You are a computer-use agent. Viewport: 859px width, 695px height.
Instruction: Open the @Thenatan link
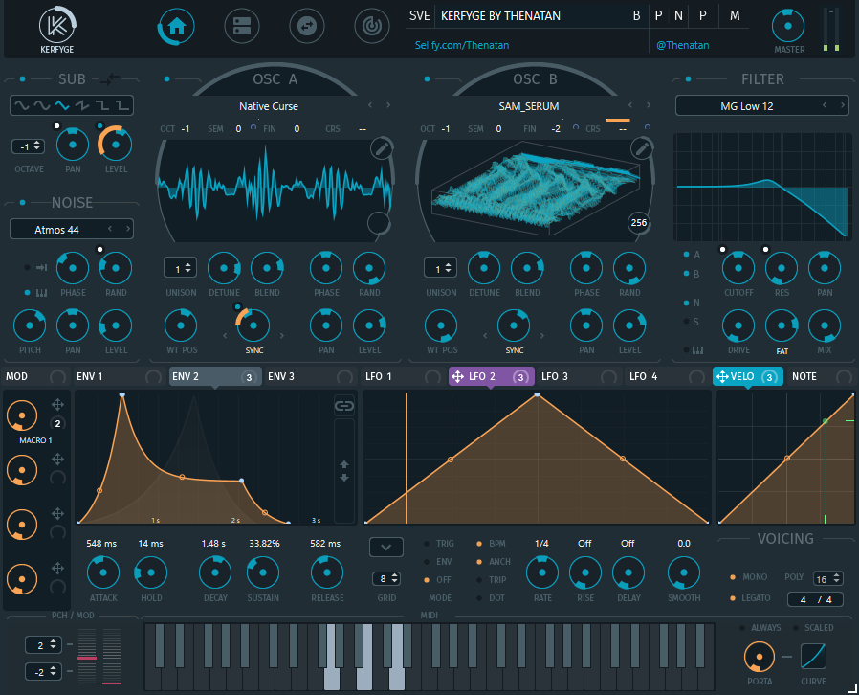[x=683, y=45]
